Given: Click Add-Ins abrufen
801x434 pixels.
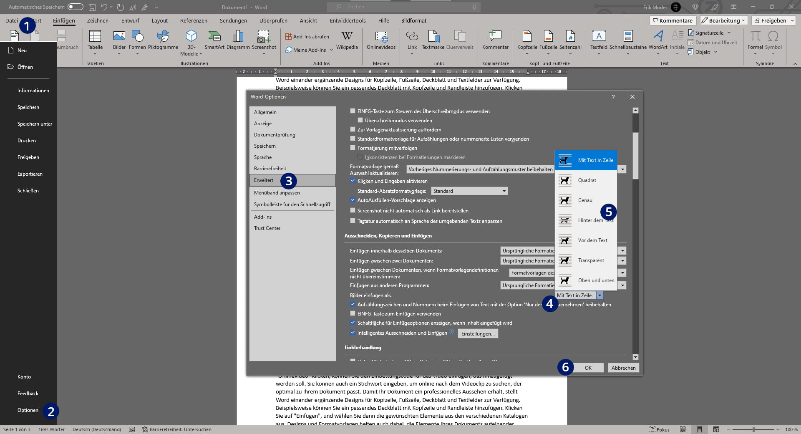Looking at the screenshot, I should point(307,37).
